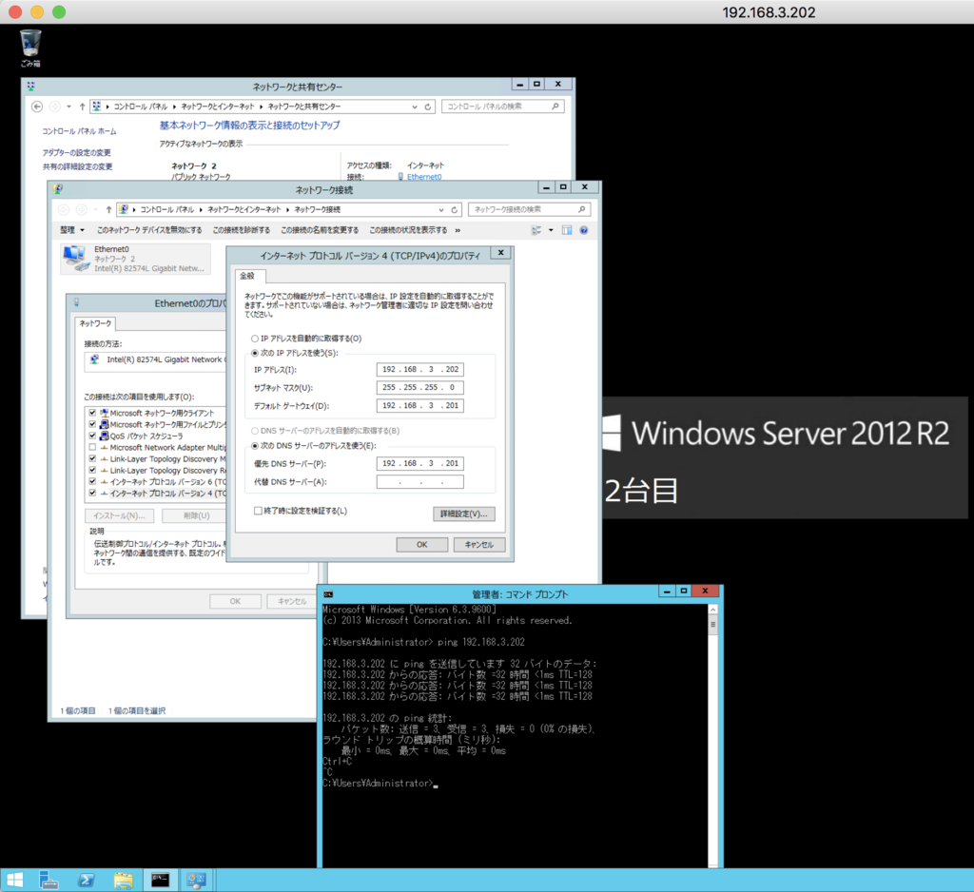Open recent locations arrow in Network and Sharing Center
Image resolution: width=974 pixels, height=892 pixels.
[68, 107]
